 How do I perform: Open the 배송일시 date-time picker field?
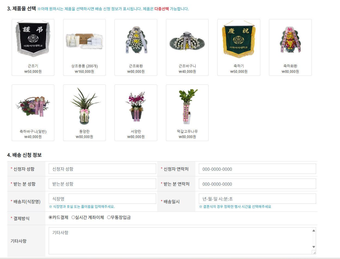pos(257,199)
